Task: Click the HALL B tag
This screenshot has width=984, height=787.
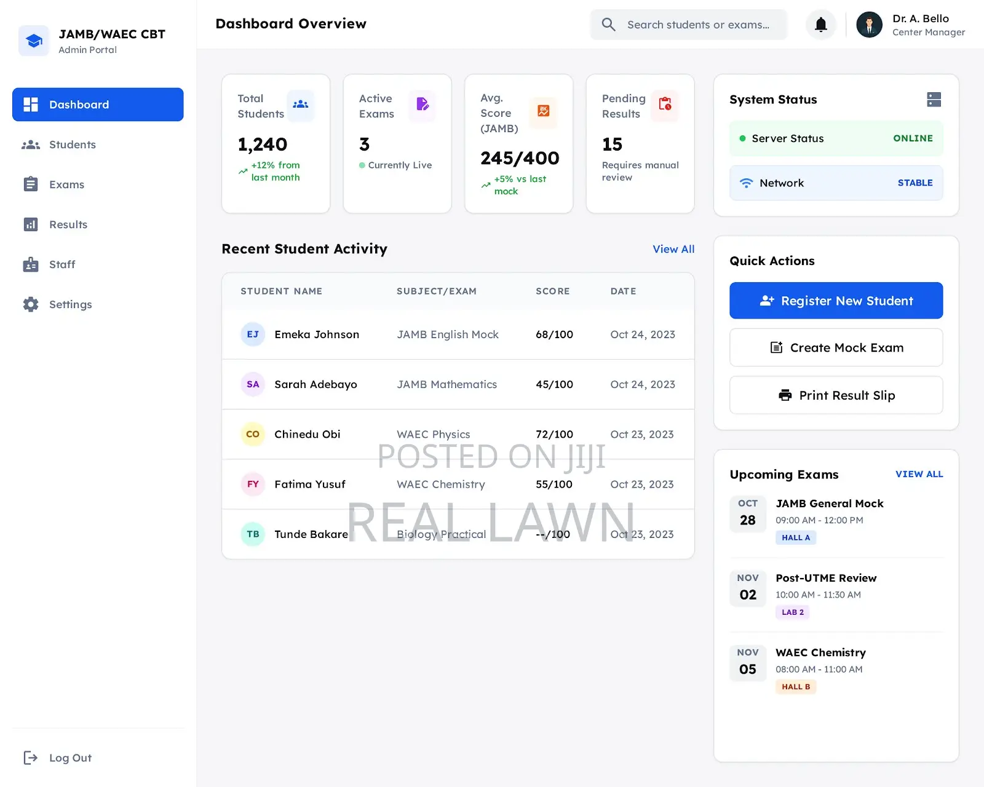Action: (x=796, y=686)
